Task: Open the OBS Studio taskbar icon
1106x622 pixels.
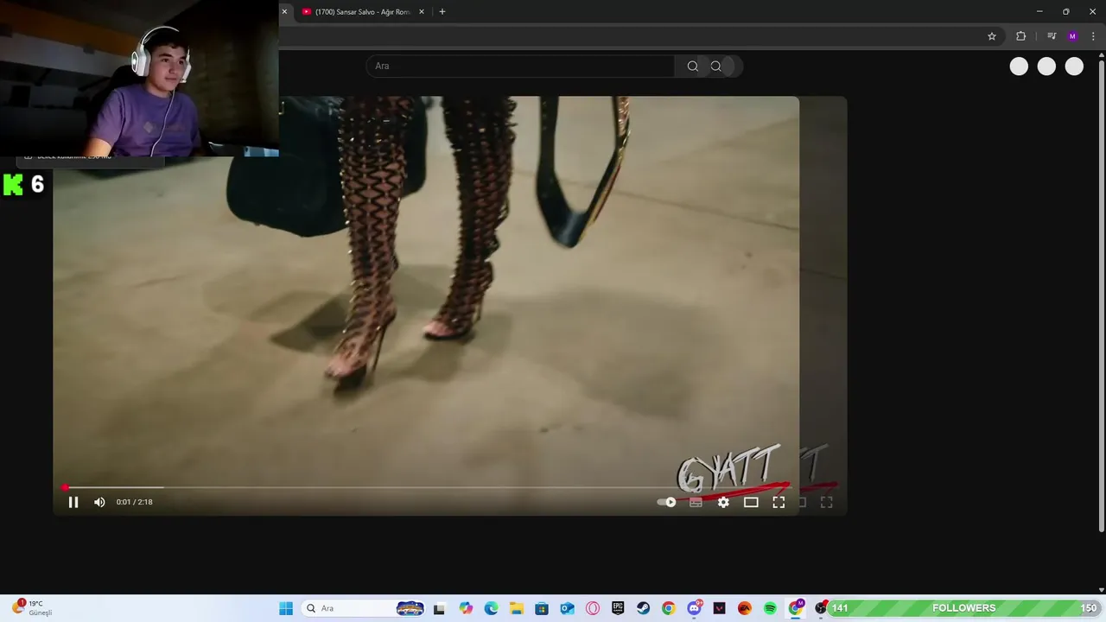Action: coord(821,608)
